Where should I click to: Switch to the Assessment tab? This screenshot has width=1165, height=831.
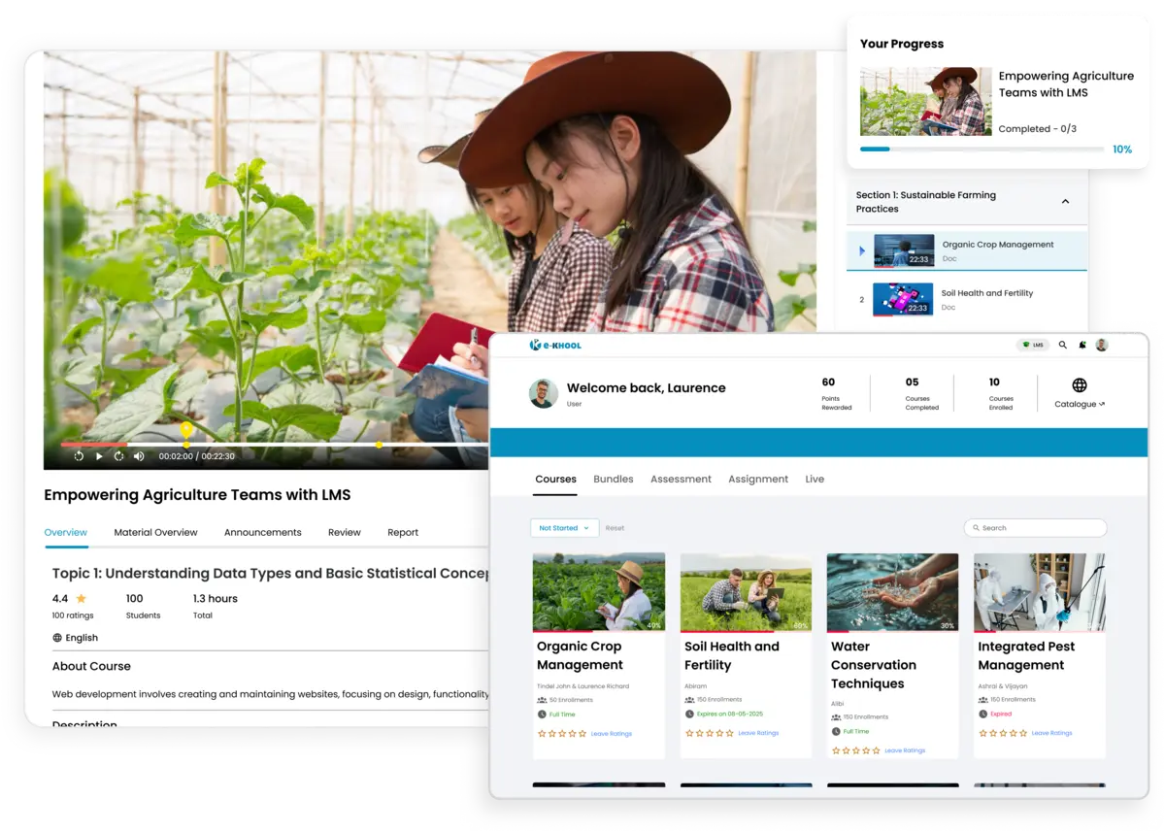pos(681,479)
